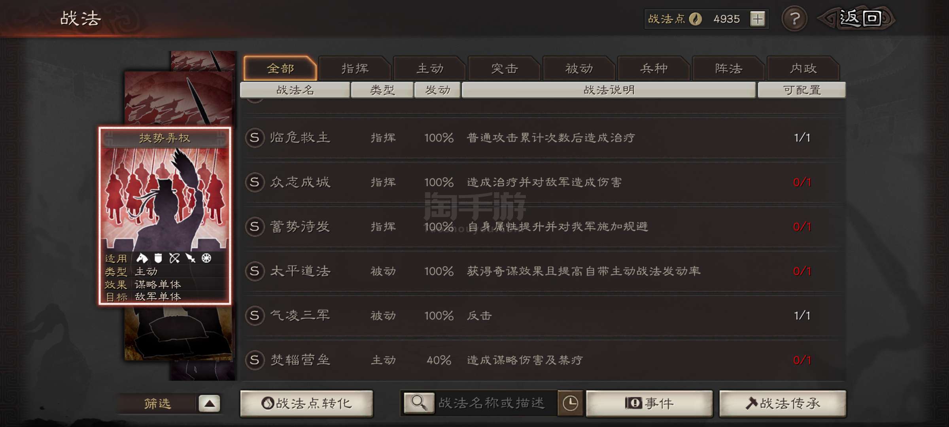Click the S grade icon for 焚辎营垒
The width and height of the screenshot is (949, 427).
(x=255, y=360)
